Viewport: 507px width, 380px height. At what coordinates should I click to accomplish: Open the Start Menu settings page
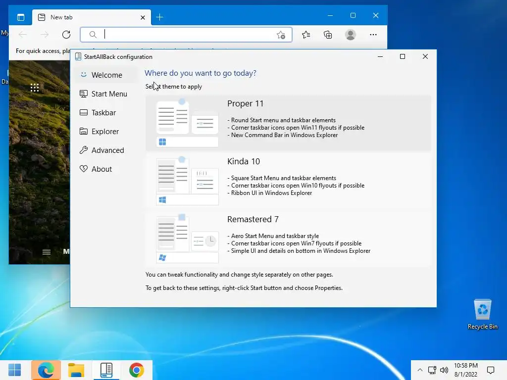pyautogui.click(x=106, y=94)
